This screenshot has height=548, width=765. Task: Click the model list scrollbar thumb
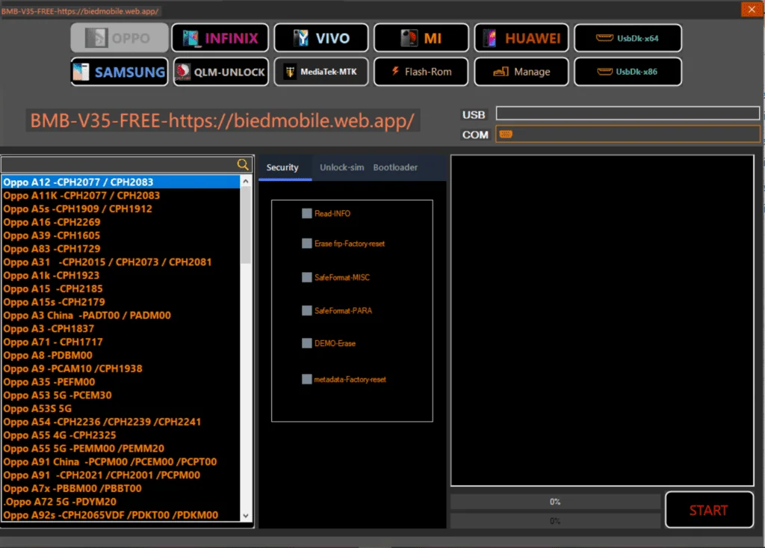pyautogui.click(x=246, y=225)
